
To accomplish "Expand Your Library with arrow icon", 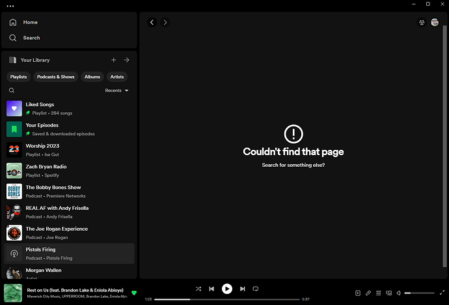I will [127, 60].
